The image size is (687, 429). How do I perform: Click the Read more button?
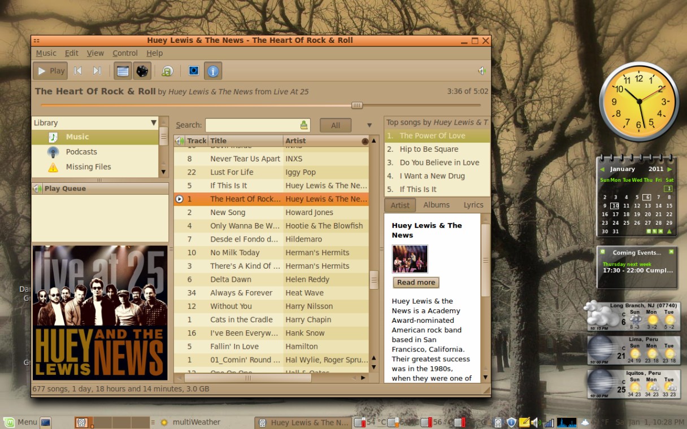tap(416, 282)
